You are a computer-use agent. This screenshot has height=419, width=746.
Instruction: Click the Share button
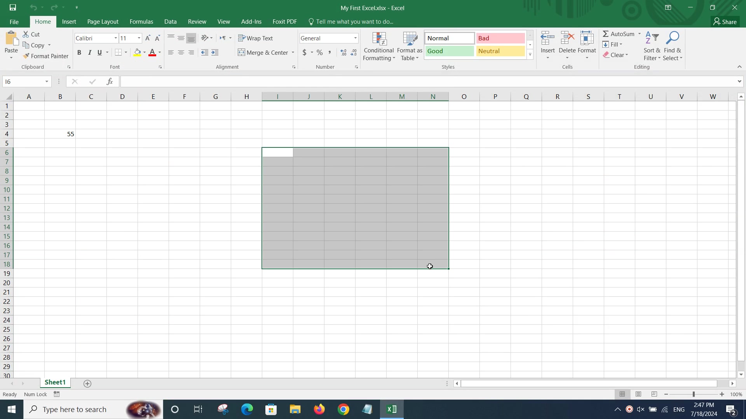click(x=725, y=22)
